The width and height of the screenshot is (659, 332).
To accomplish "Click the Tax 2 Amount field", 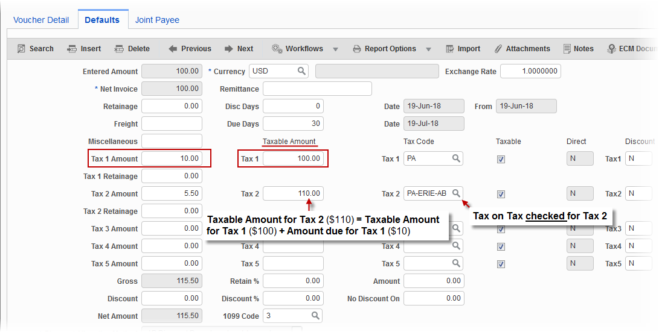I will pyautogui.click(x=172, y=193).
